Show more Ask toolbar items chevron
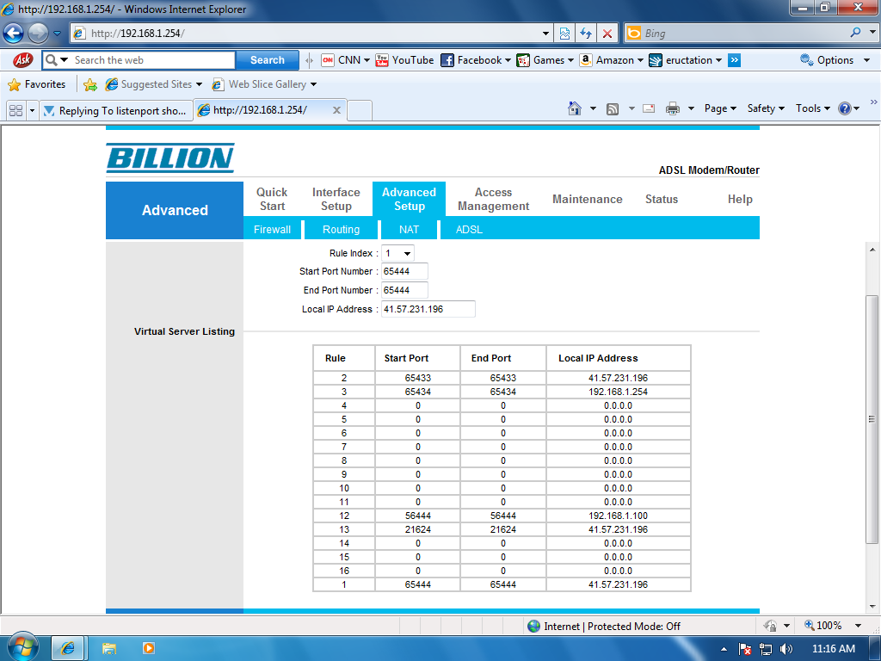 [735, 60]
